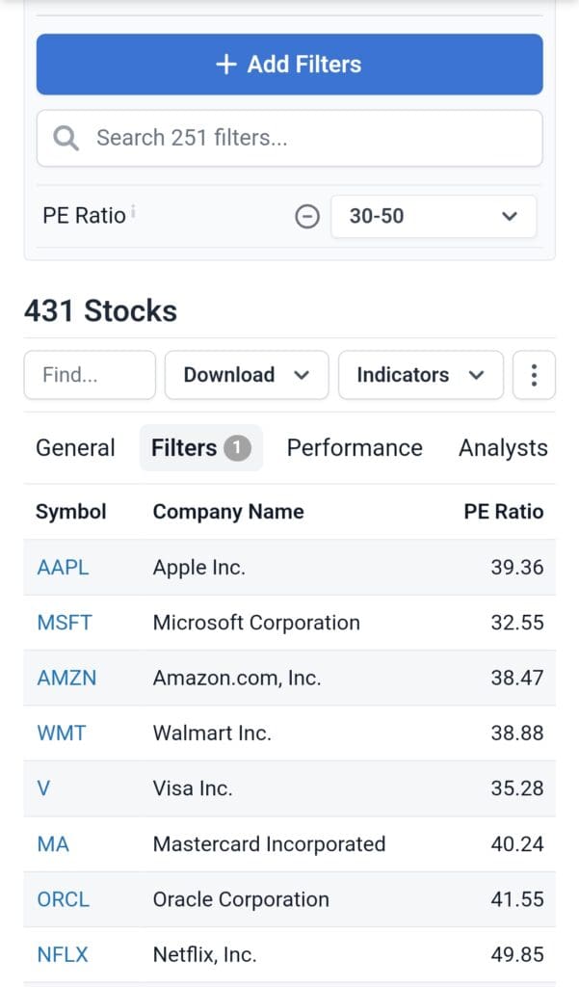Screen dimensions: 579x987
Task: Switch to the General tab
Action: tap(75, 448)
